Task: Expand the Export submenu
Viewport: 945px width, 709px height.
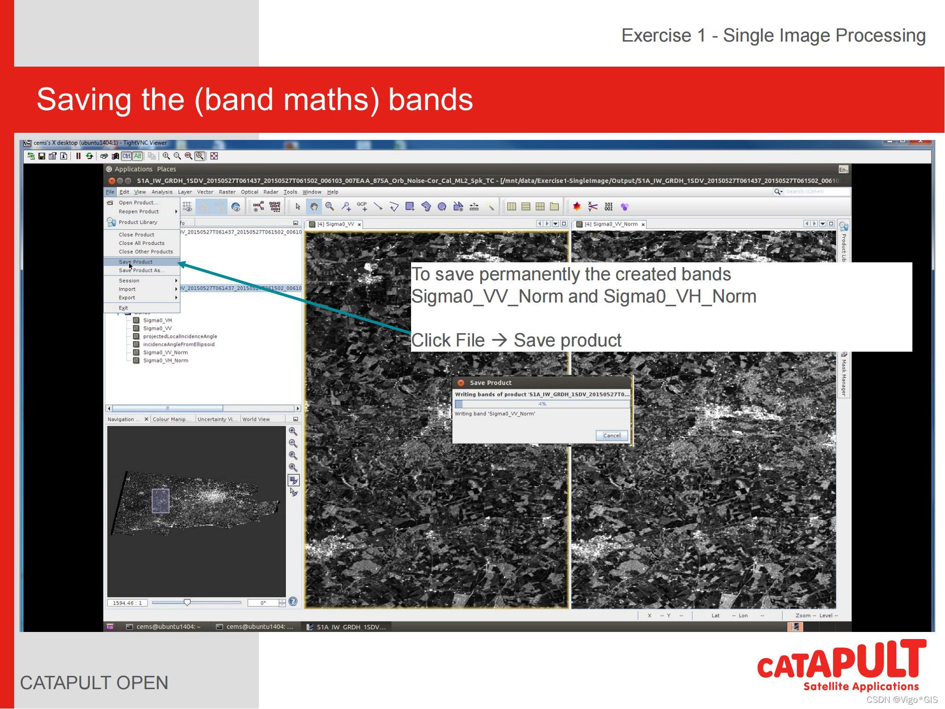Action: (142, 297)
